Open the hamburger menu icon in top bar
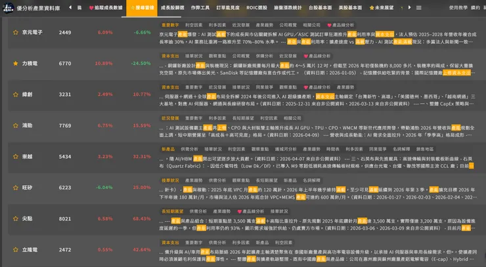This screenshot has width=486, height=267. click(x=419, y=8)
